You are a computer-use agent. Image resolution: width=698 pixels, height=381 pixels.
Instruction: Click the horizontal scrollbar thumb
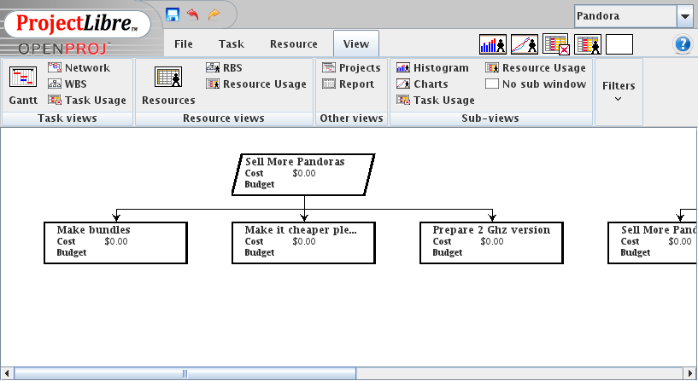click(185, 373)
